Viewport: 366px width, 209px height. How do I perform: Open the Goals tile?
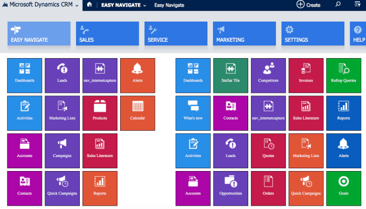click(343, 188)
